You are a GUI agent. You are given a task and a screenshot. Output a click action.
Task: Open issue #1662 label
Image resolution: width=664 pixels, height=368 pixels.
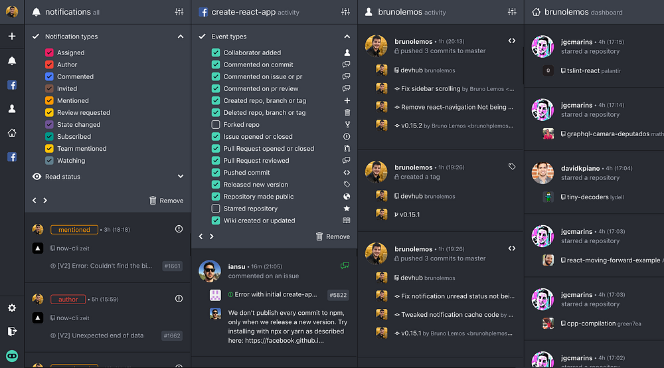tap(173, 335)
